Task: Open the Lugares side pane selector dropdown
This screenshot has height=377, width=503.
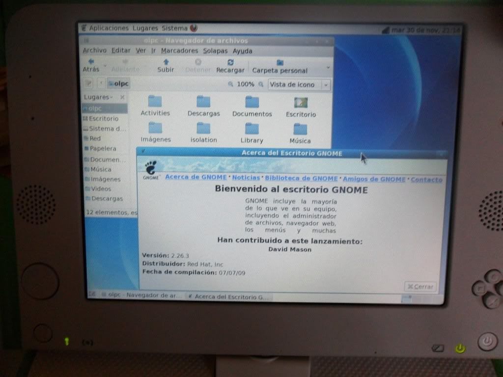Action: (98, 97)
